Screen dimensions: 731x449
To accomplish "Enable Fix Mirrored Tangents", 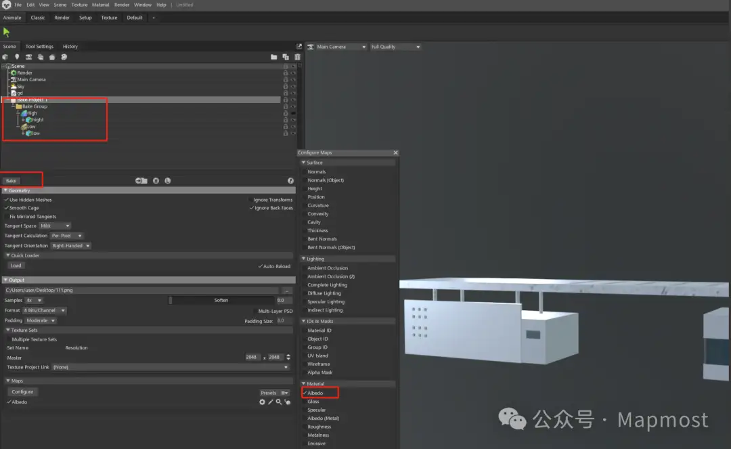I will coord(7,216).
